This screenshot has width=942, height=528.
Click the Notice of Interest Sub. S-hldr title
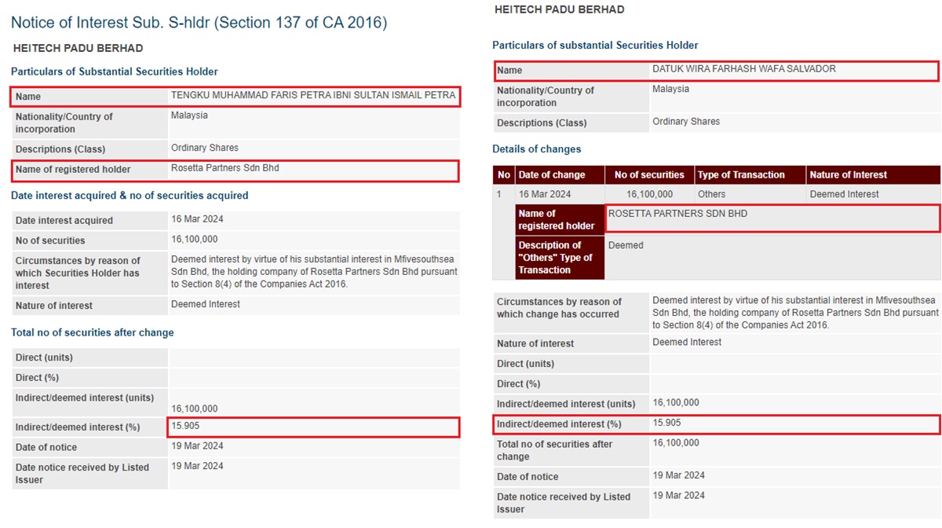pyautogui.click(x=199, y=23)
